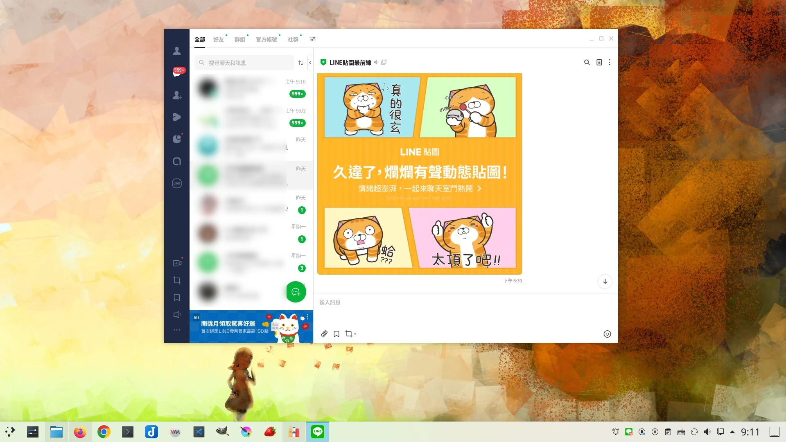The image size is (786, 442).
Task: Click the Add Friends sidebar icon
Action: [177, 95]
